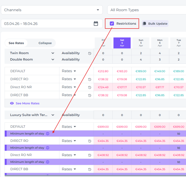This screenshot has height=177, width=186.
Task: Click the See More Rates link
Action: pos(27,103)
